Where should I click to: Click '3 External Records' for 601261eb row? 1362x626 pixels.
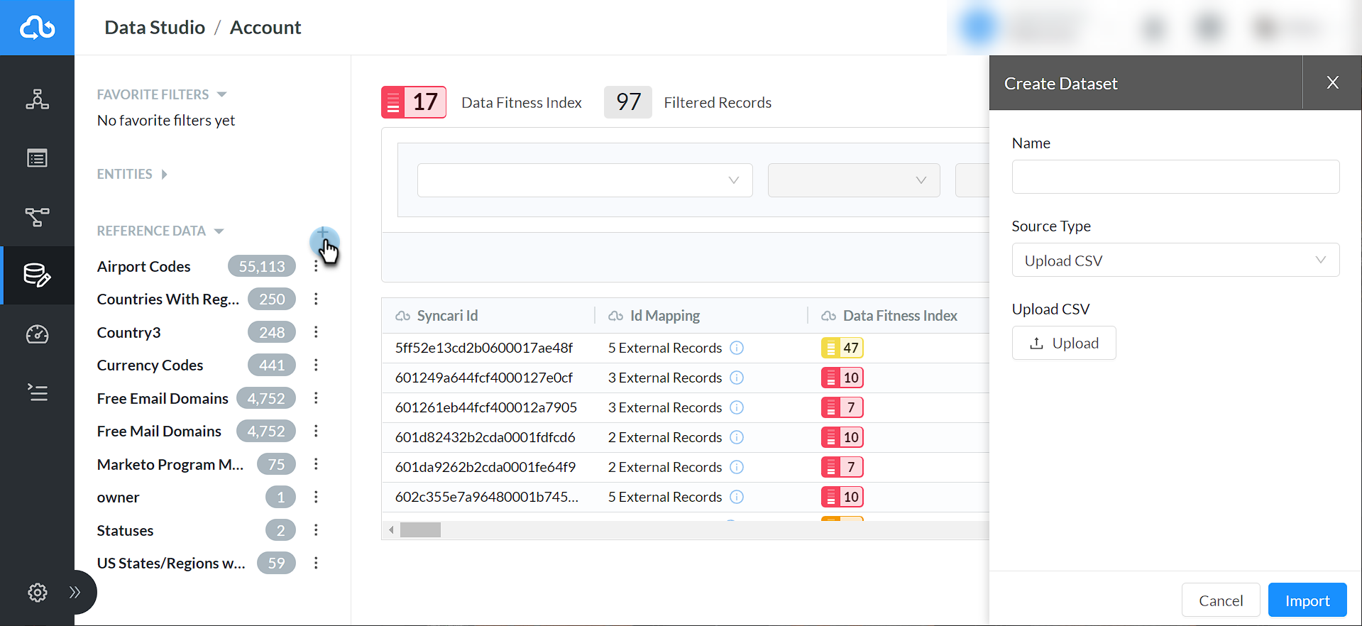[x=665, y=407]
